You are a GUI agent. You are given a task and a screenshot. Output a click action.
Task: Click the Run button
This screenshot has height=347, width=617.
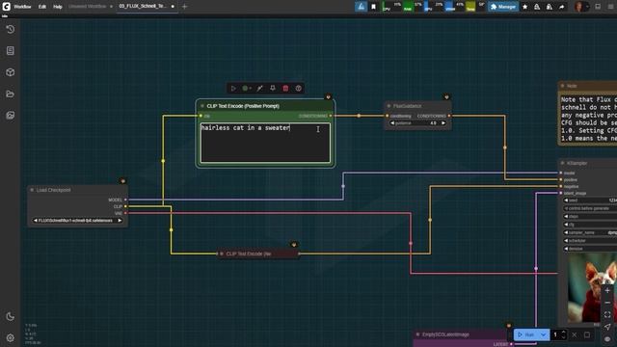(x=526, y=334)
